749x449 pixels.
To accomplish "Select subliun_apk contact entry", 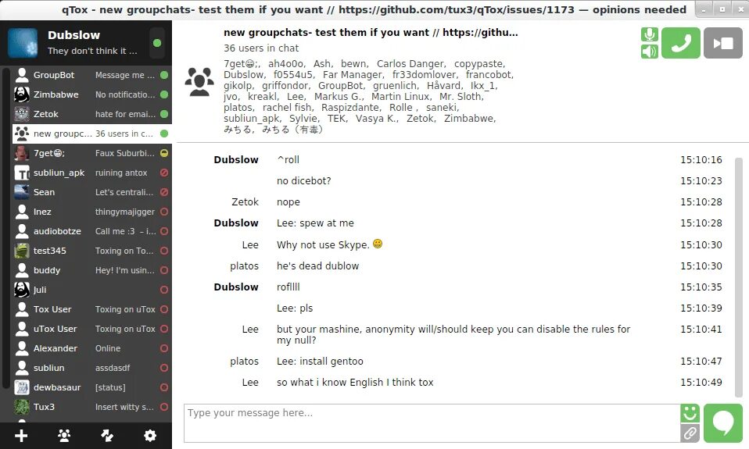I will (91, 173).
